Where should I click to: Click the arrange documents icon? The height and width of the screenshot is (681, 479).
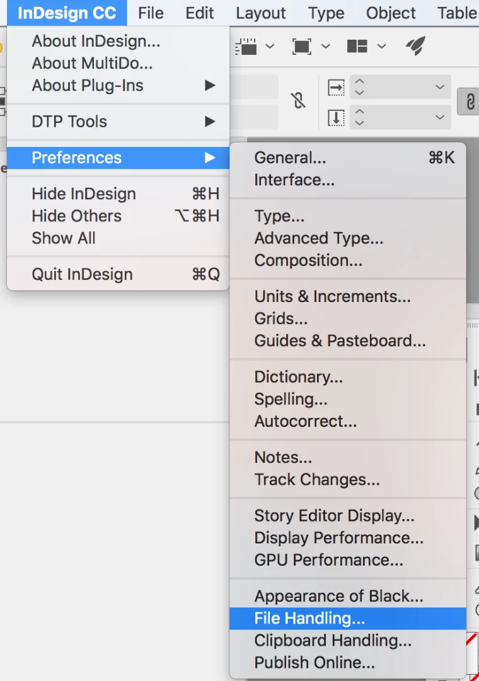(x=357, y=46)
